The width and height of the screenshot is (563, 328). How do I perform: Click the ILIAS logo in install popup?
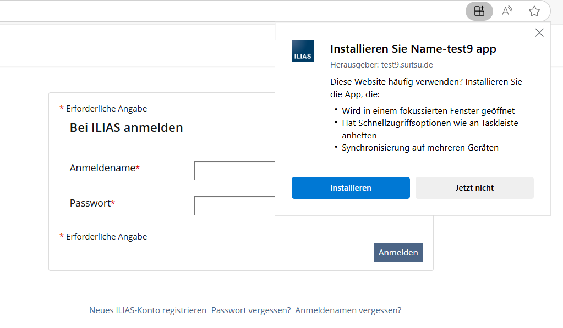pyautogui.click(x=303, y=51)
